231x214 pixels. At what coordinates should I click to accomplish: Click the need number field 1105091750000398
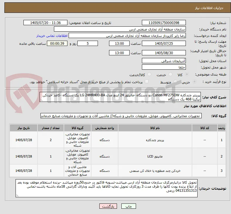click(164, 23)
